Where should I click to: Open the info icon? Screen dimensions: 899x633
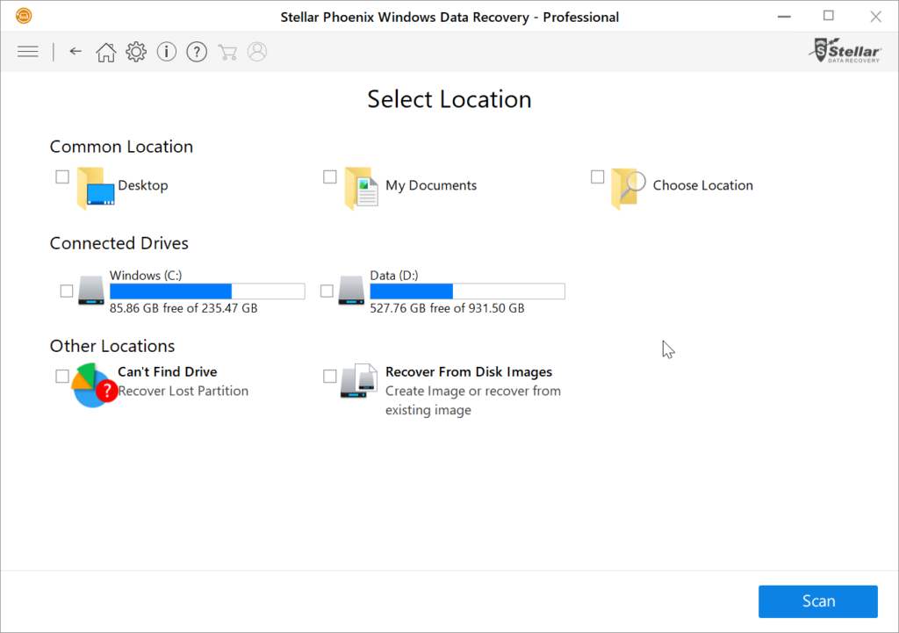166,52
